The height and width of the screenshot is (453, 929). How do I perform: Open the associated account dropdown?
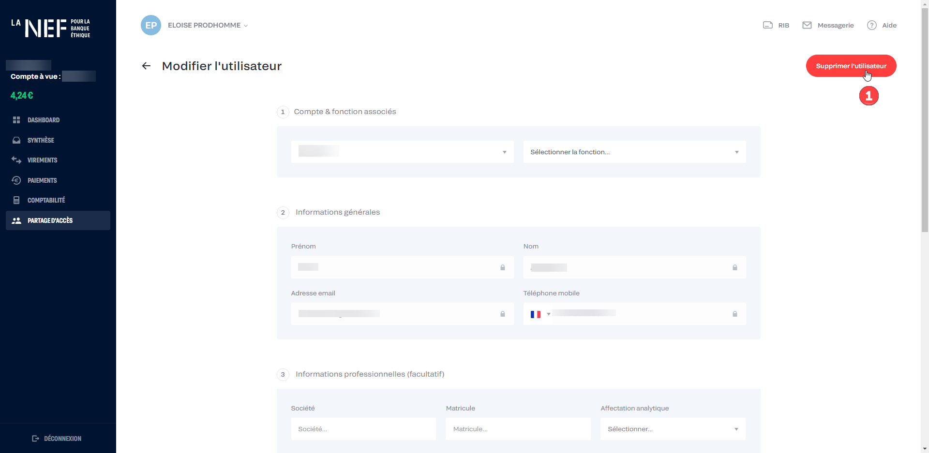tap(402, 152)
